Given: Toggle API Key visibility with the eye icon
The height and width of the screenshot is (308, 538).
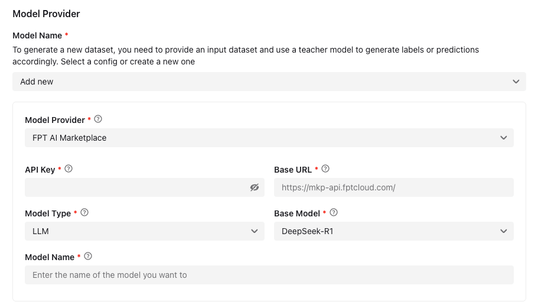Looking at the screenshot, I should coord(255,187).
